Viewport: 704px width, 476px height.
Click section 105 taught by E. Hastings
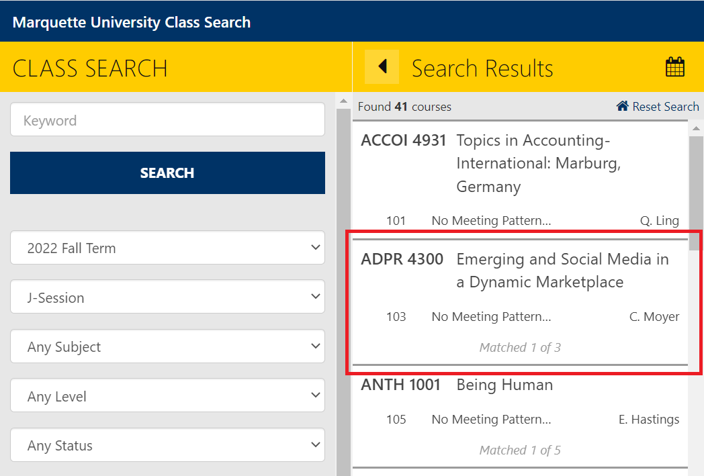tap(519, 420)
